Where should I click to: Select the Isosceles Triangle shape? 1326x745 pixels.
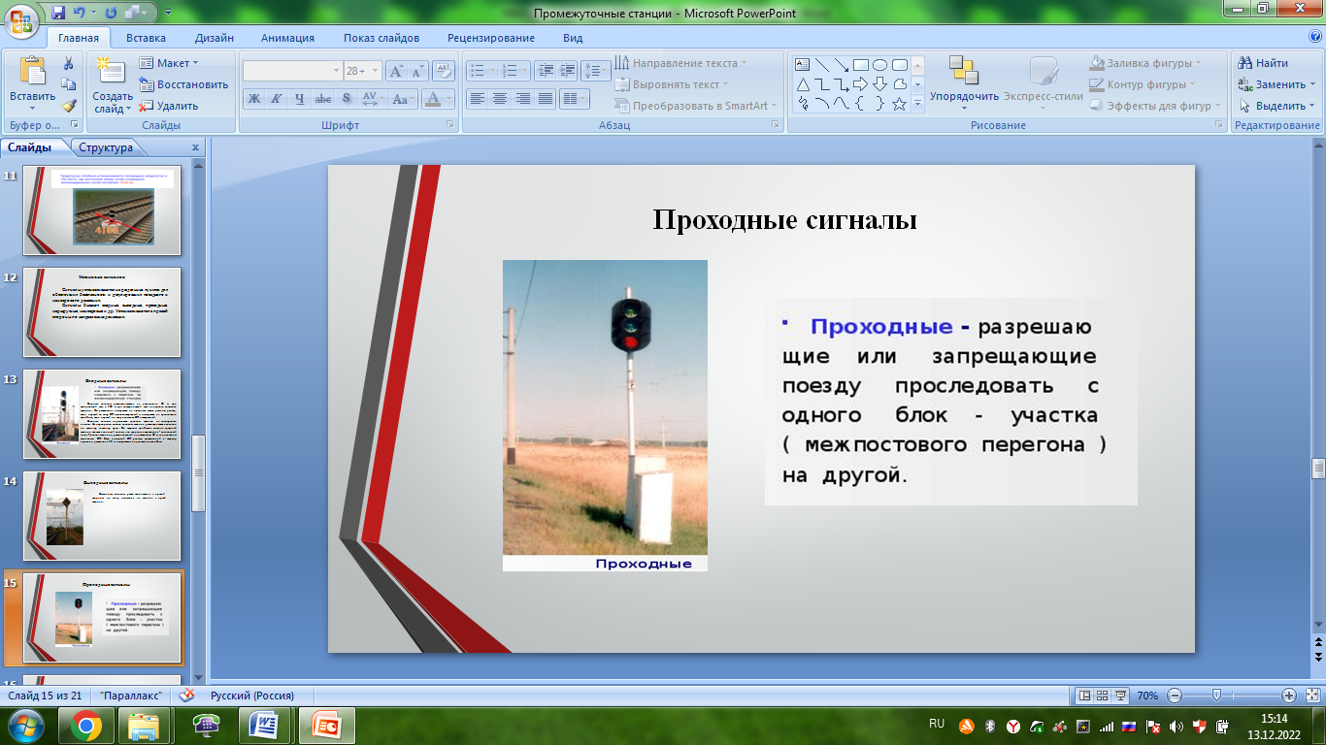(802, 84)
